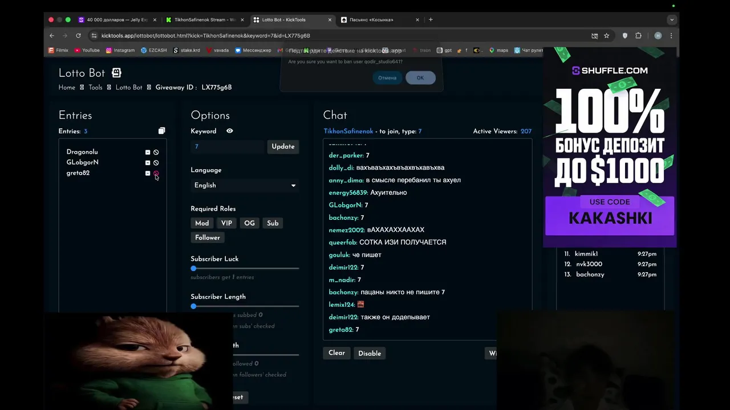Click the Update keyword button
The width and height of the screenshot is (730, 410).
click(x=283, y=146)
